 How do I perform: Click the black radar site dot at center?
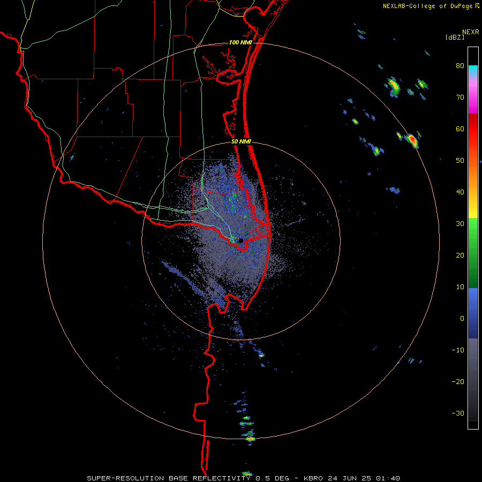tap(241, 240)
